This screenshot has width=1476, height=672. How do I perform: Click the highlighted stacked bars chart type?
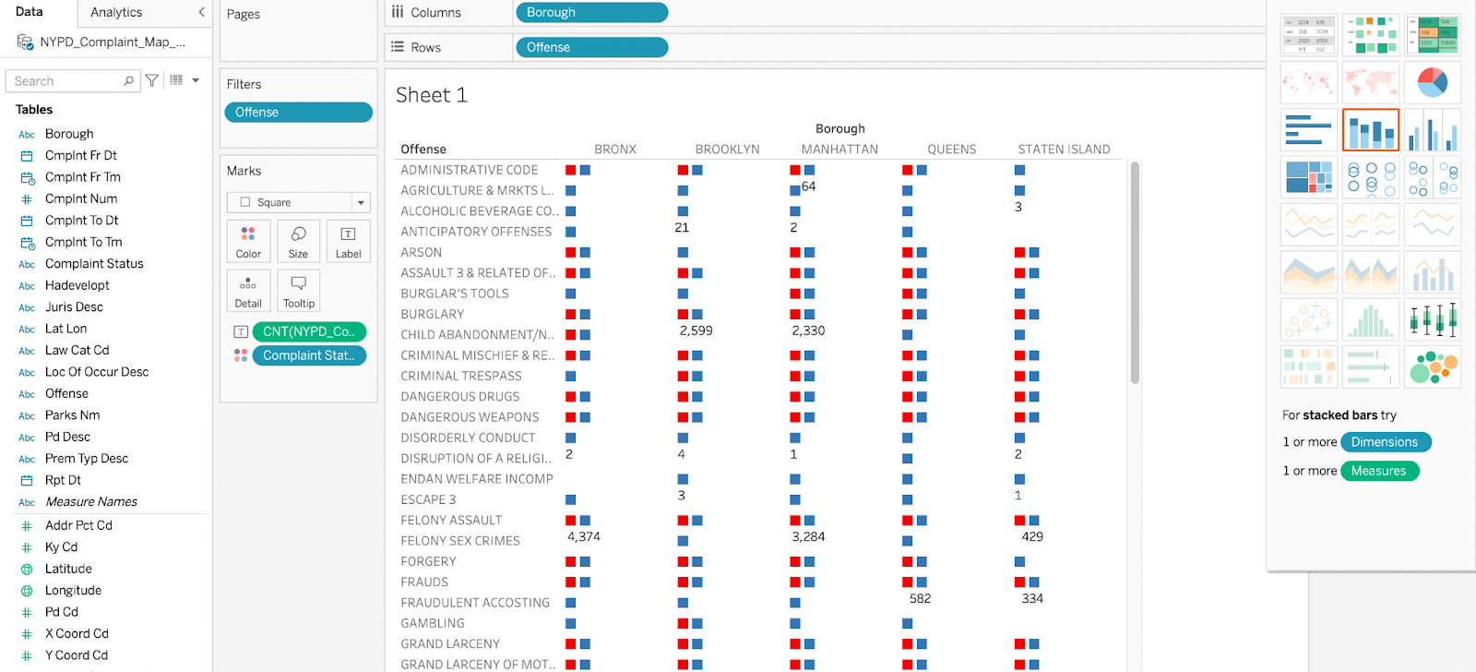(x=1371, y=130)
